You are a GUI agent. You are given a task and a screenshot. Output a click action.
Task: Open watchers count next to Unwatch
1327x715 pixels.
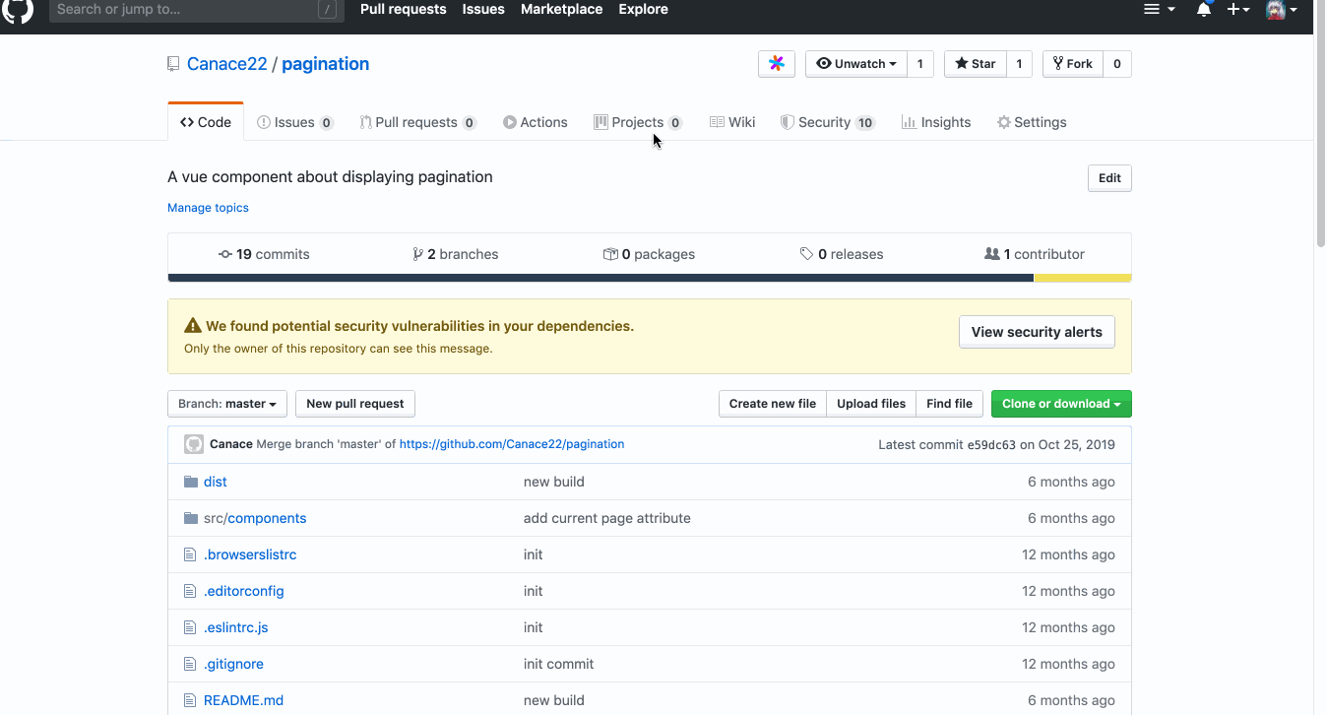[x=920, y=64]
